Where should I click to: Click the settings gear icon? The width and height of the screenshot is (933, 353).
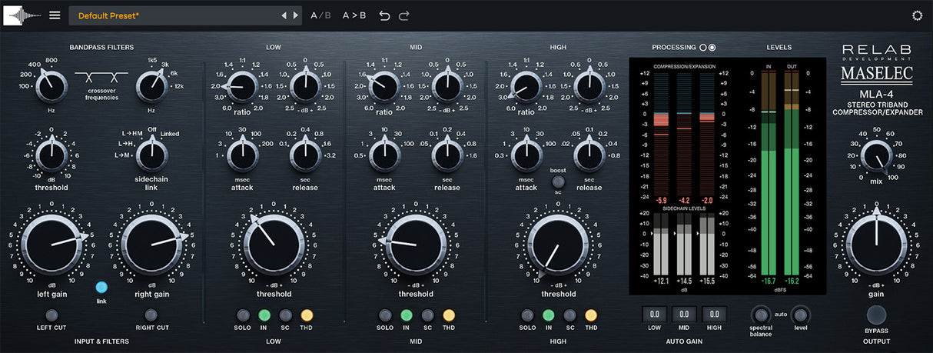coord(917,15)
